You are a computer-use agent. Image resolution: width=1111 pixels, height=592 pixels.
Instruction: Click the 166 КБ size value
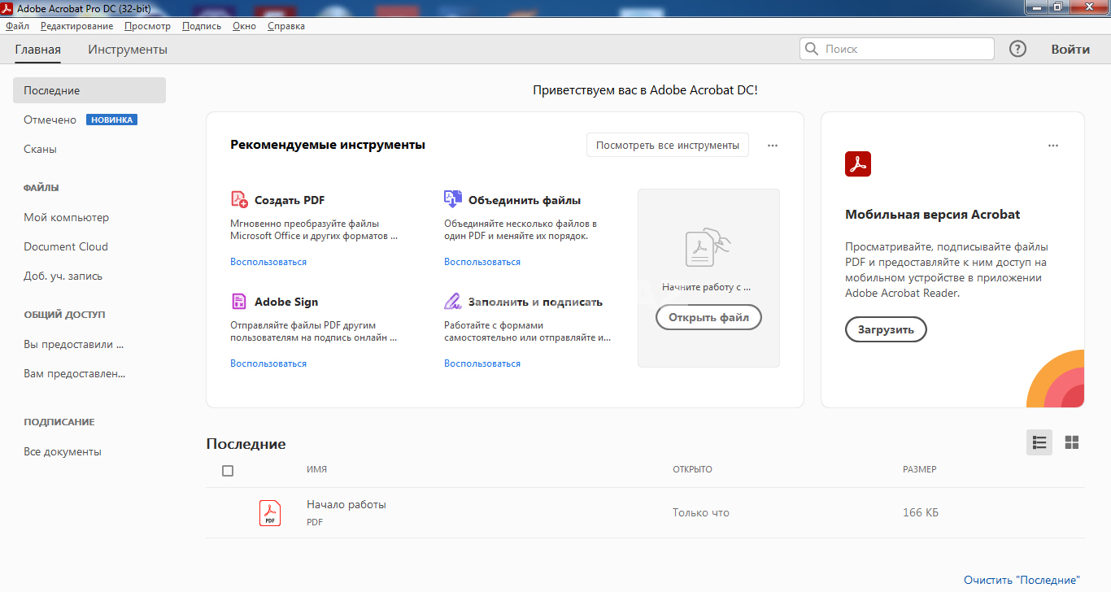921,513
